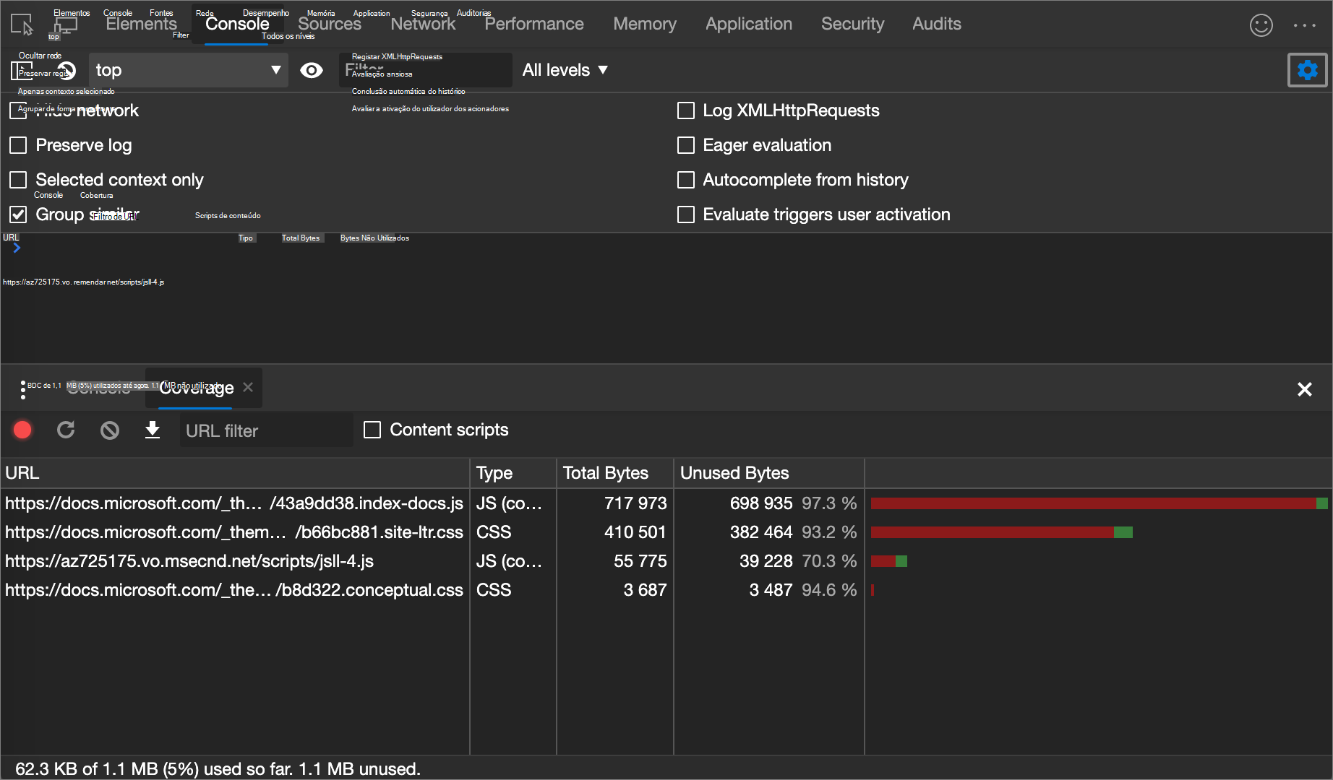Expand the blue chevron under the URL column
Screen dimensions: 1333x780
[16, 247]
